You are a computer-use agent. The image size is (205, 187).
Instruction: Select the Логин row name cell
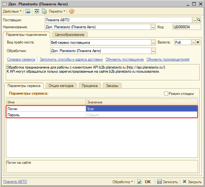(46, 109)
